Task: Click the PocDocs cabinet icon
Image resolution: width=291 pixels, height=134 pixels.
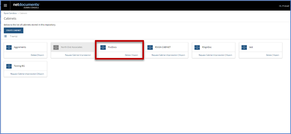Action: 103,47
